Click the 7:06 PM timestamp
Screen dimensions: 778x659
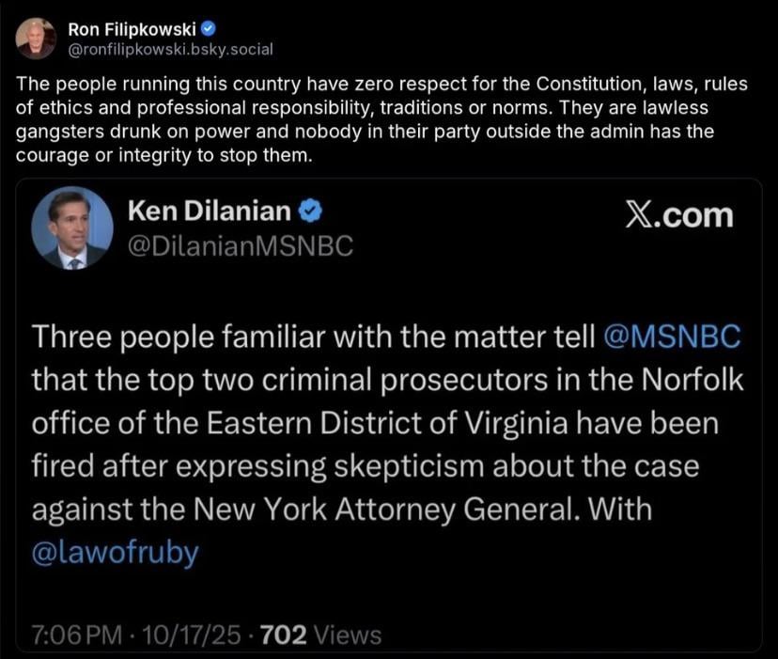[77, 635]
